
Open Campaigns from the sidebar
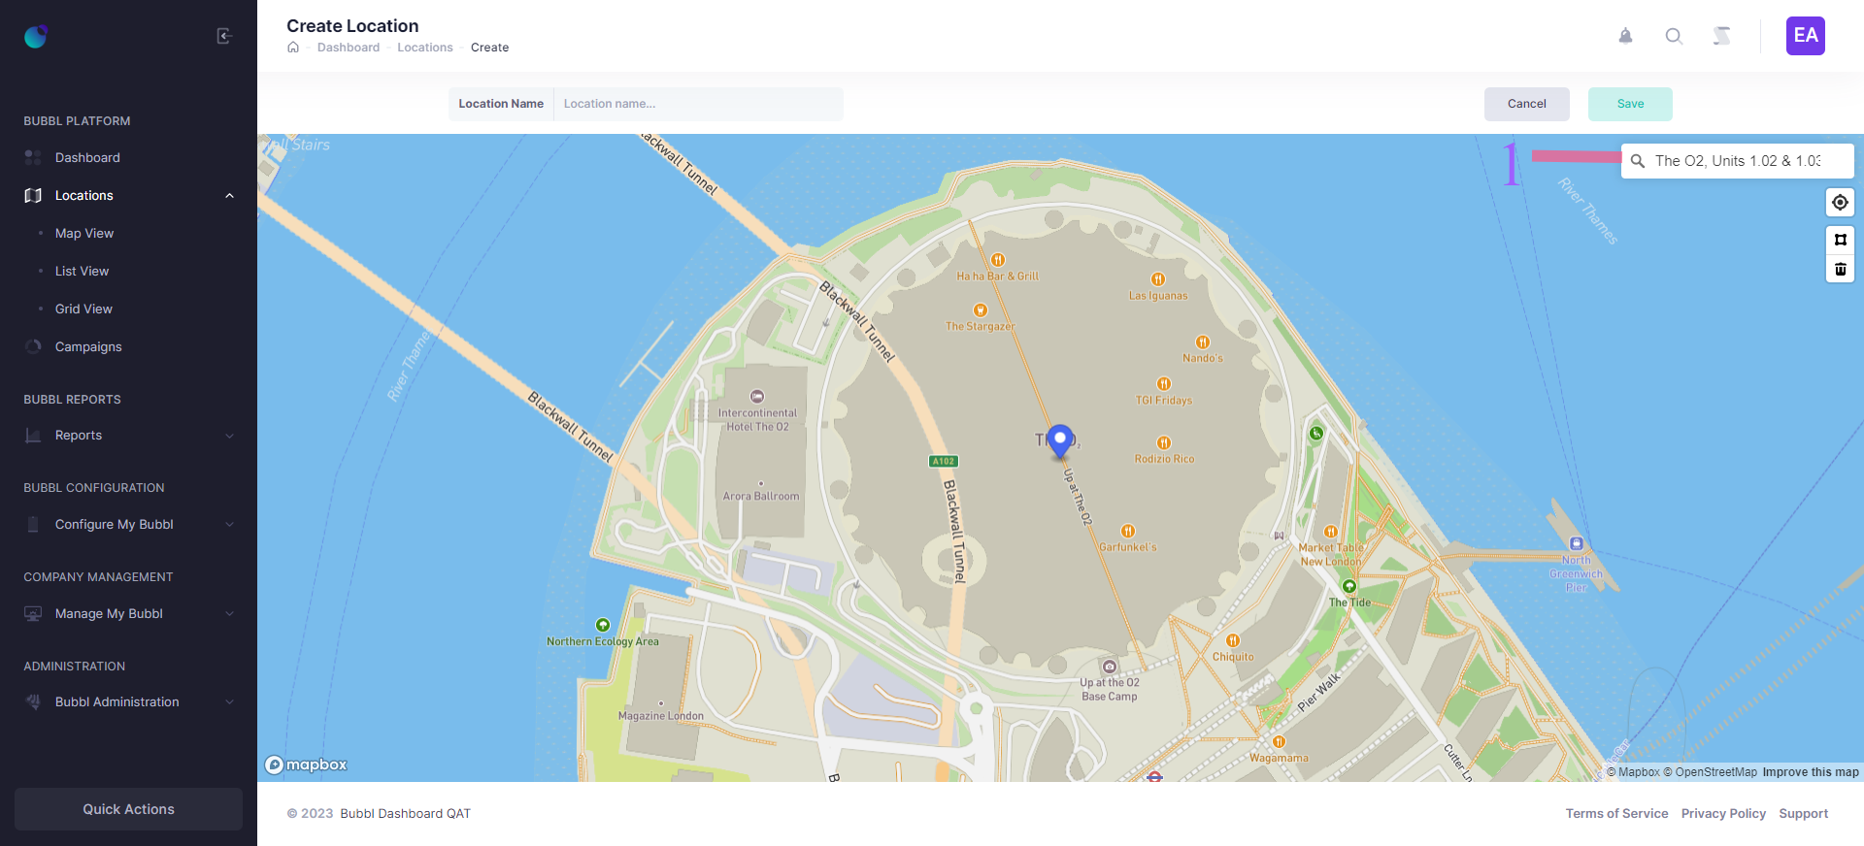(88, 346)
